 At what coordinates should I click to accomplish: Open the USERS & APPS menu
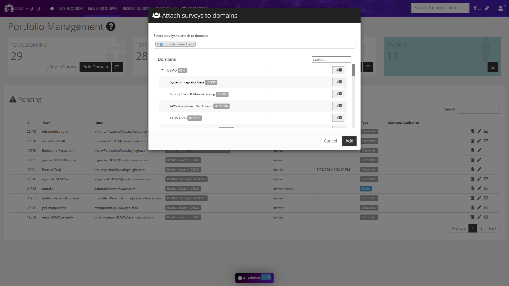103,8
